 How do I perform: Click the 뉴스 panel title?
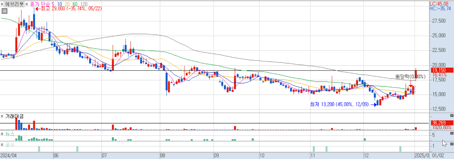tap(10, 134)
